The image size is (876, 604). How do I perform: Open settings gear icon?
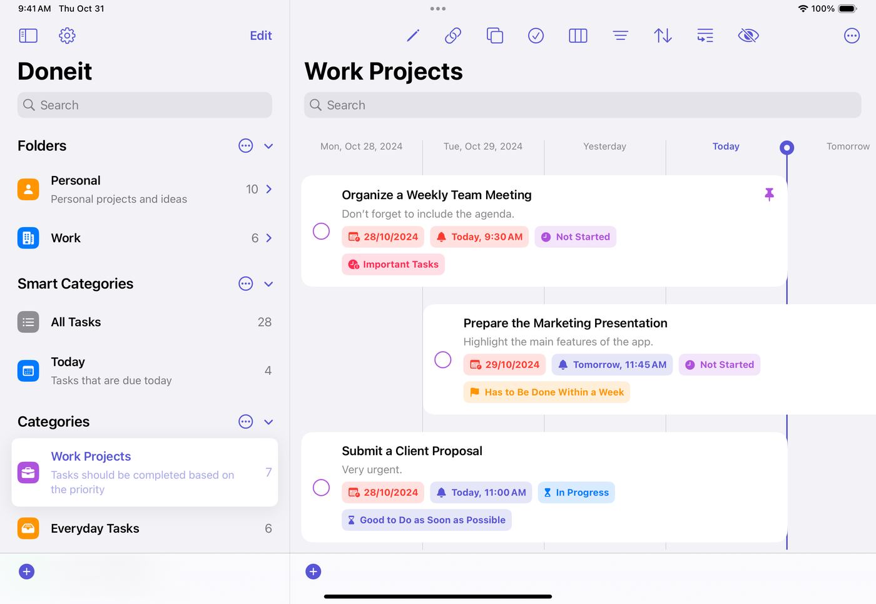(67, 36)
